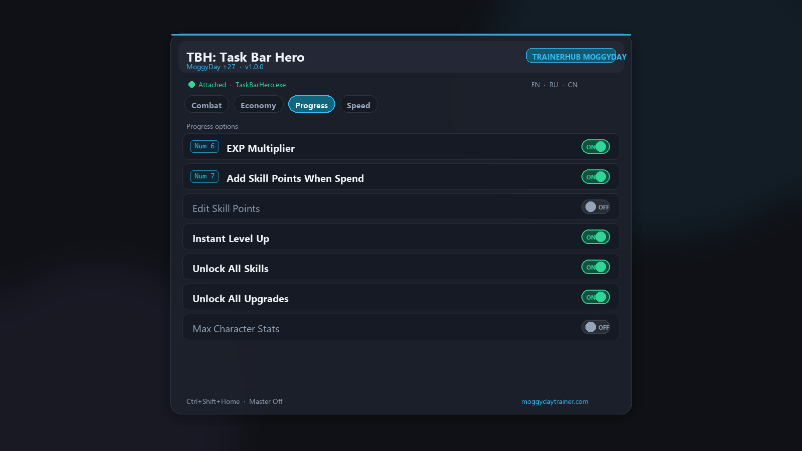The image size is (802, 451).
Task: Click the Max Character Stats label
Action: click(x=236, y=329)
